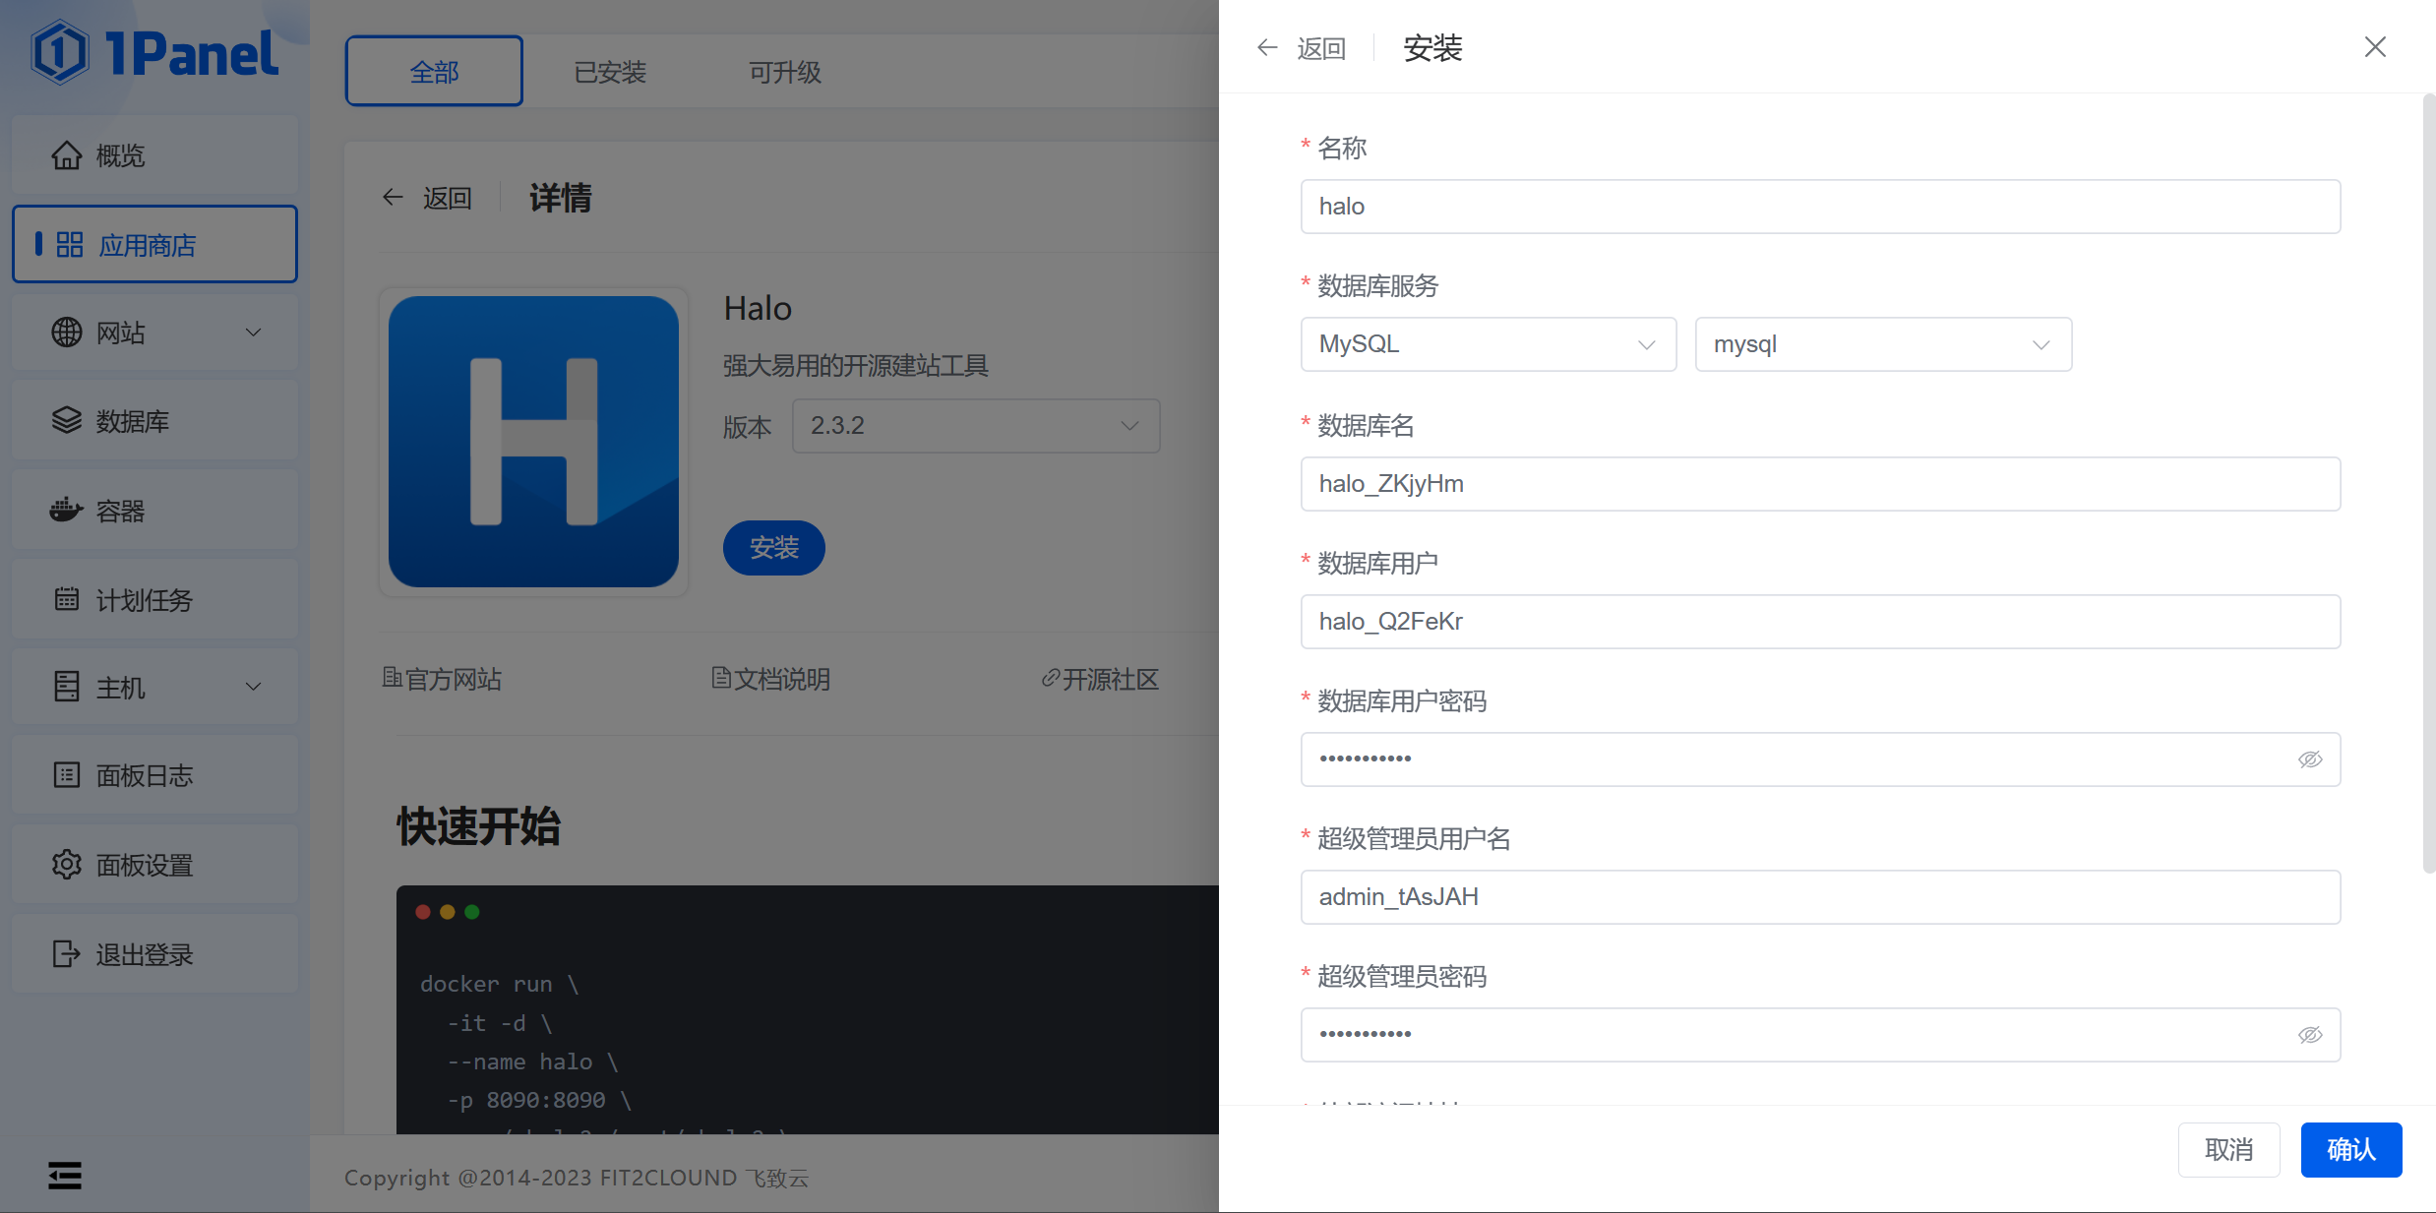This screenshot has height=1213, width=2436.
Task: Click the 主机 server icon
Action: click(67, 687)
